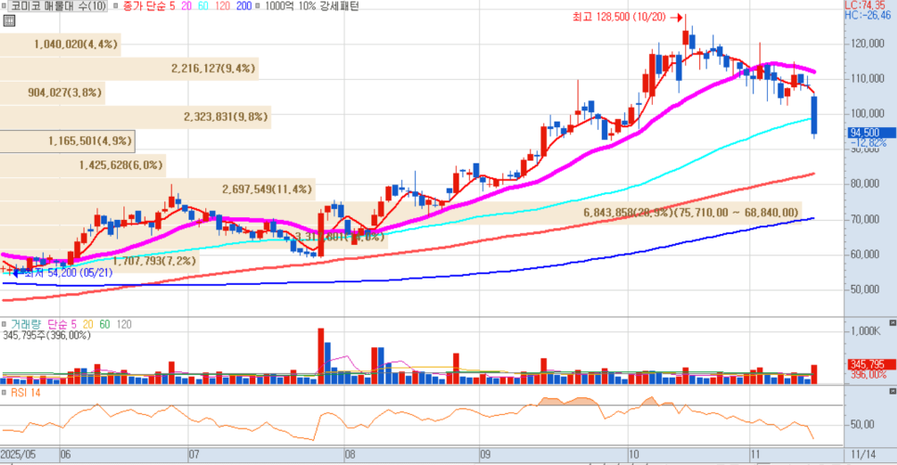This screenshot has width=897, height=465.
Task: Click the 11/14 current date label
Action: (x=864, y=455)
